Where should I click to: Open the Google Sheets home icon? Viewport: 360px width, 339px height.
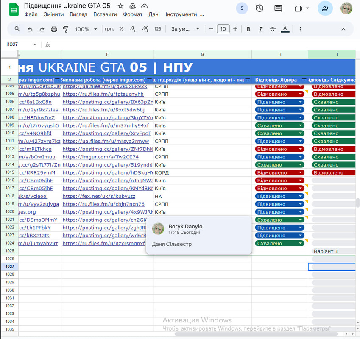point(14,10)
